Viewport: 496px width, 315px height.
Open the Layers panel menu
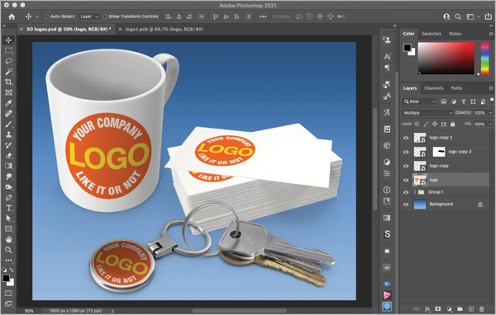tap(490, 88)
